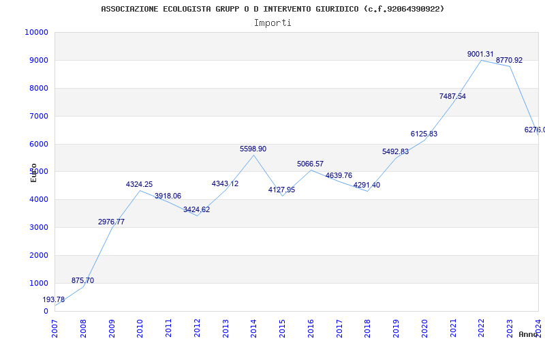
Task: Select the 4000 y-axis tick
Action: (x=38, y=199)
